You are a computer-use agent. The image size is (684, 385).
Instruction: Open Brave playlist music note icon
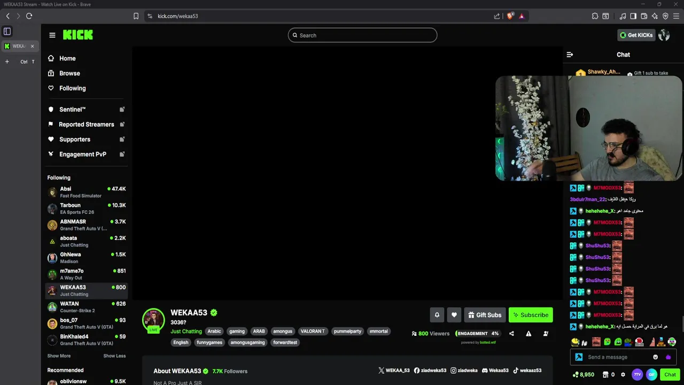[x=623, y=16]
